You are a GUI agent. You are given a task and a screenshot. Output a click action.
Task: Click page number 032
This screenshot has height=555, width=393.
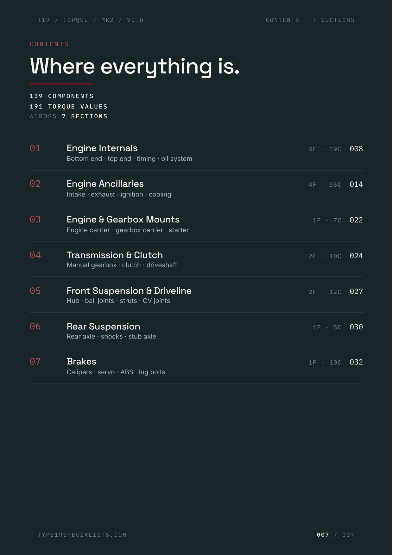coord(356,362)
